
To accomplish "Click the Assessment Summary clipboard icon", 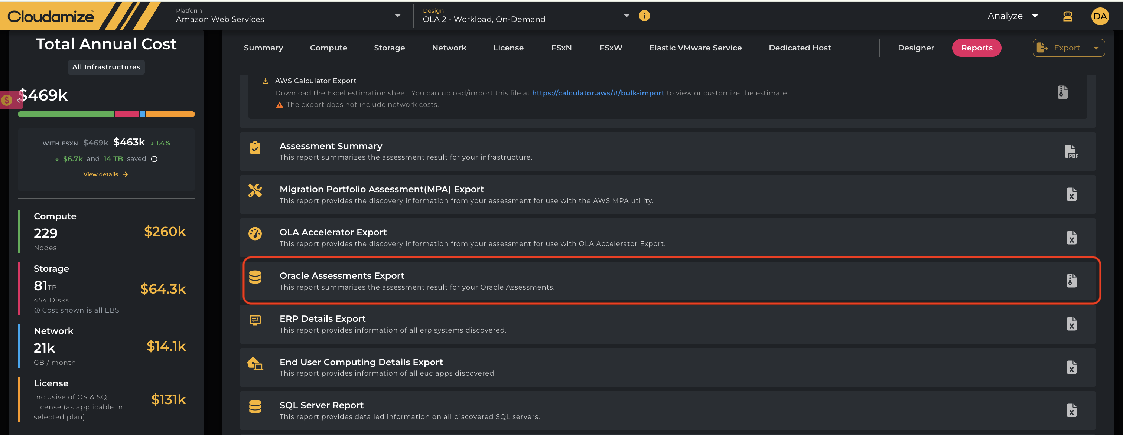I will (x=255, y=148).
